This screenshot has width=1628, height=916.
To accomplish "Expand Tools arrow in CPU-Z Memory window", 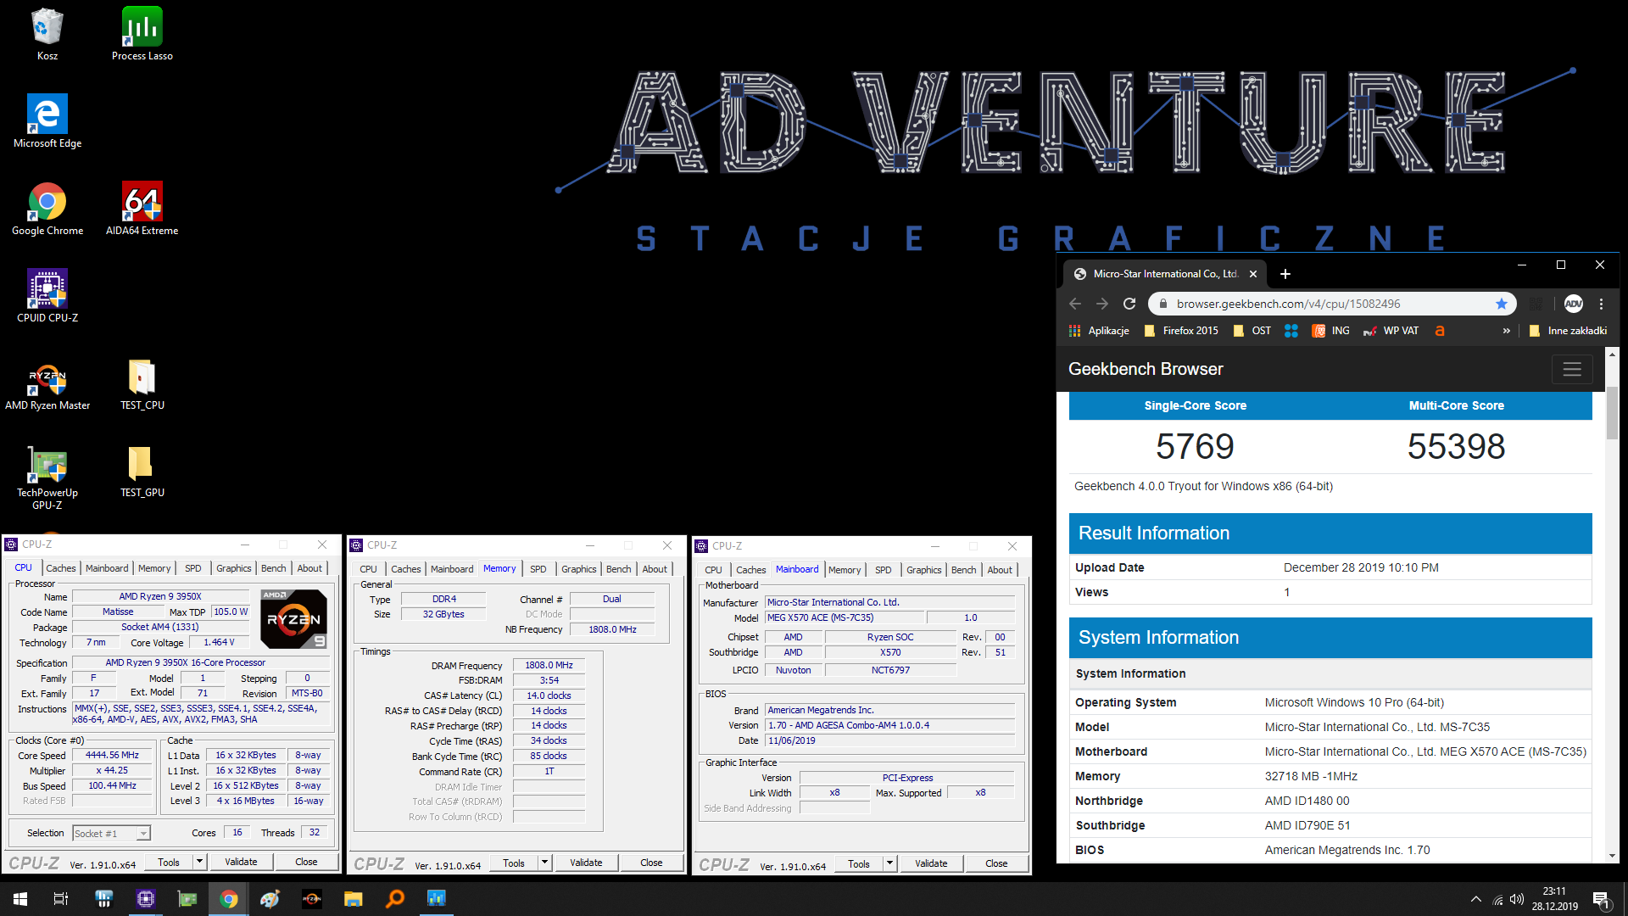I will point(544,863).
